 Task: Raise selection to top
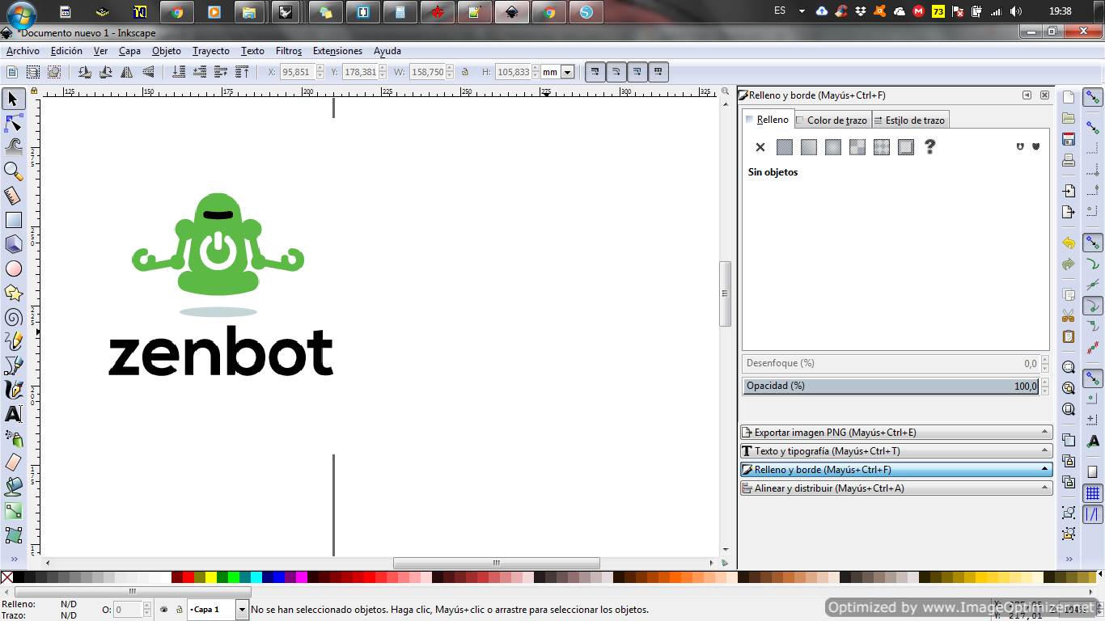click(x=242, y=72)
